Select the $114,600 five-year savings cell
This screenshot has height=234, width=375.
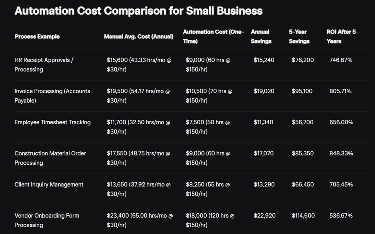point(303,216)
